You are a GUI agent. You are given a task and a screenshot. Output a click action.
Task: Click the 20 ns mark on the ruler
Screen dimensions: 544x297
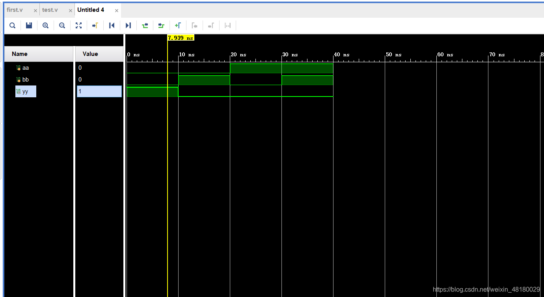pyautogui.click(x=238, y=55)
